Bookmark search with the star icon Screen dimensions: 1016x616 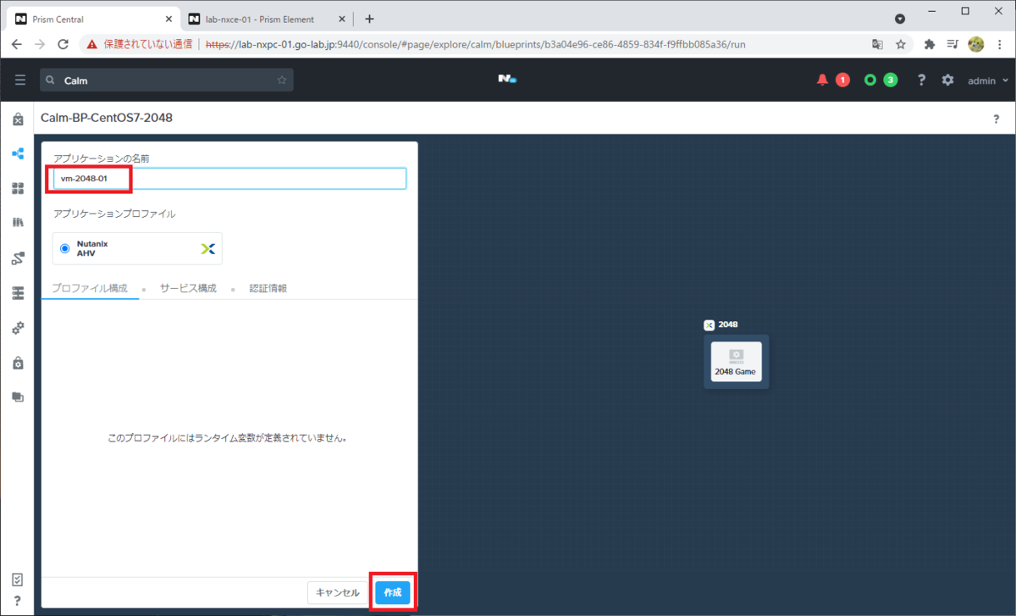click(x=282, y=80)
